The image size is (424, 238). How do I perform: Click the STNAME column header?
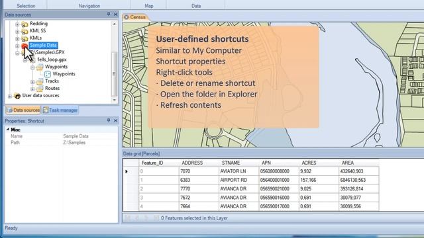239,163
